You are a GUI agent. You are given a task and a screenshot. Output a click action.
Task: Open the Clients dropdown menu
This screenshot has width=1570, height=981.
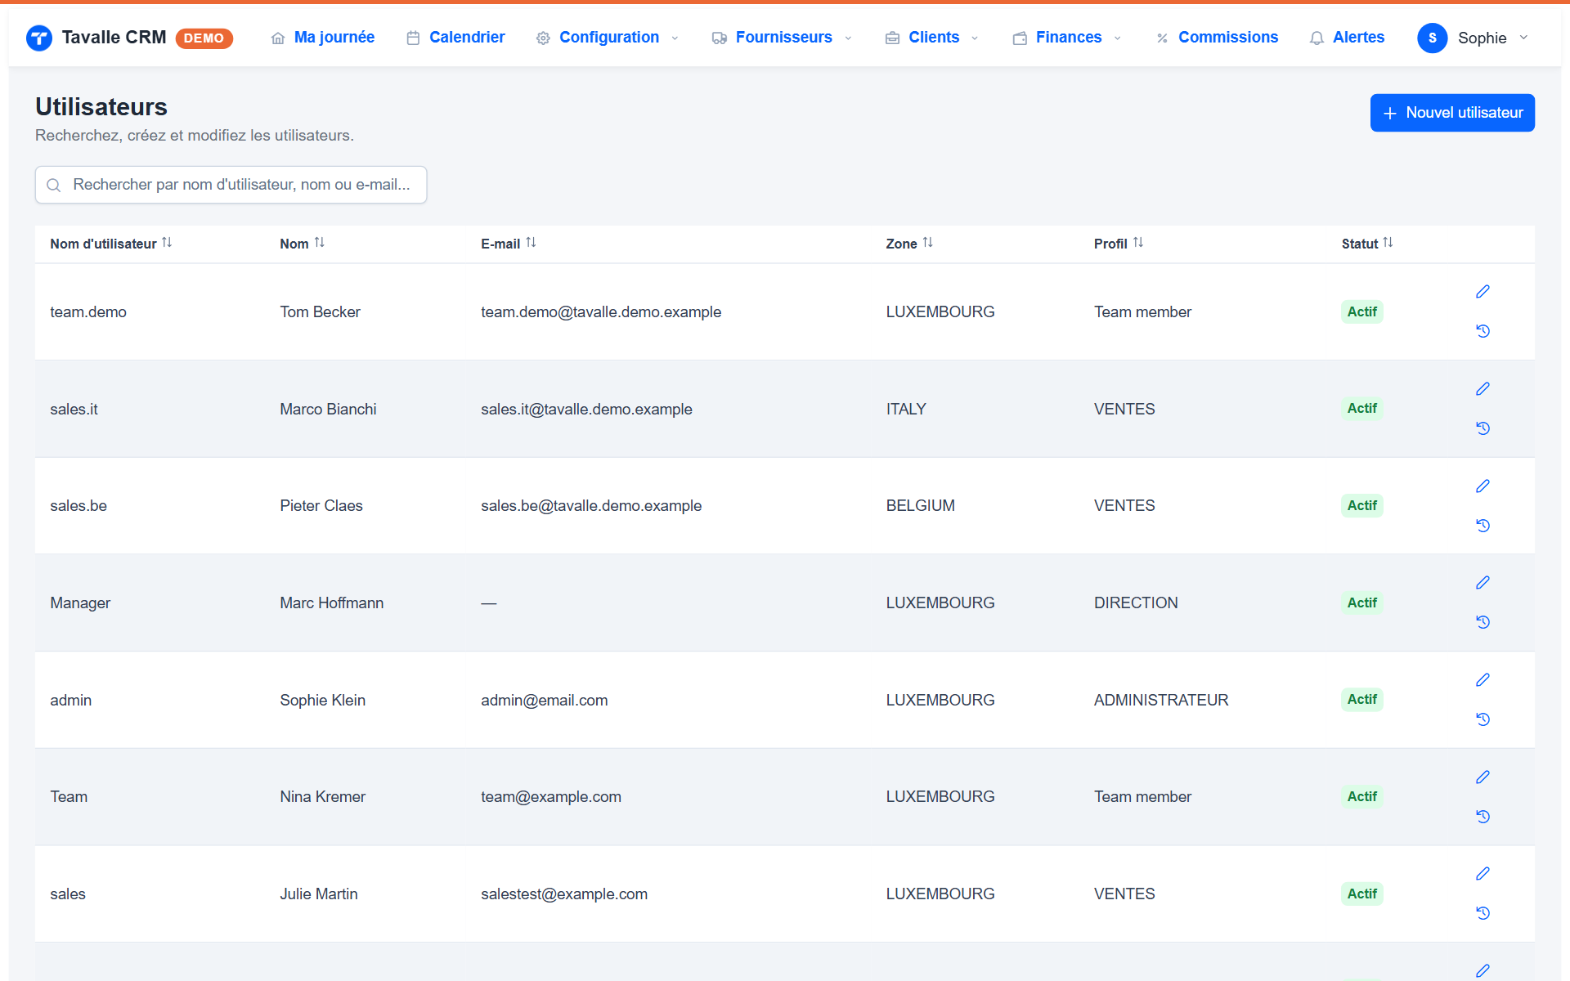(932, 38)
